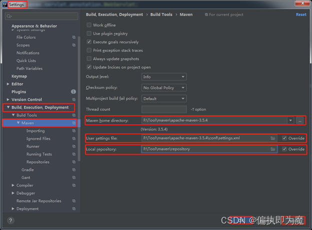Click the Local repository path field
312x230 pixels.
206,149
